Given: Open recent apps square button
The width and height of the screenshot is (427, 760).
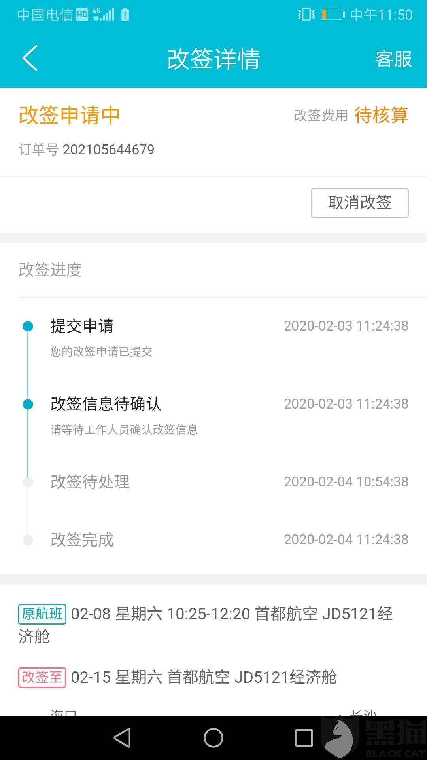Looking at the screenshot, I should [x=304, y=738].
